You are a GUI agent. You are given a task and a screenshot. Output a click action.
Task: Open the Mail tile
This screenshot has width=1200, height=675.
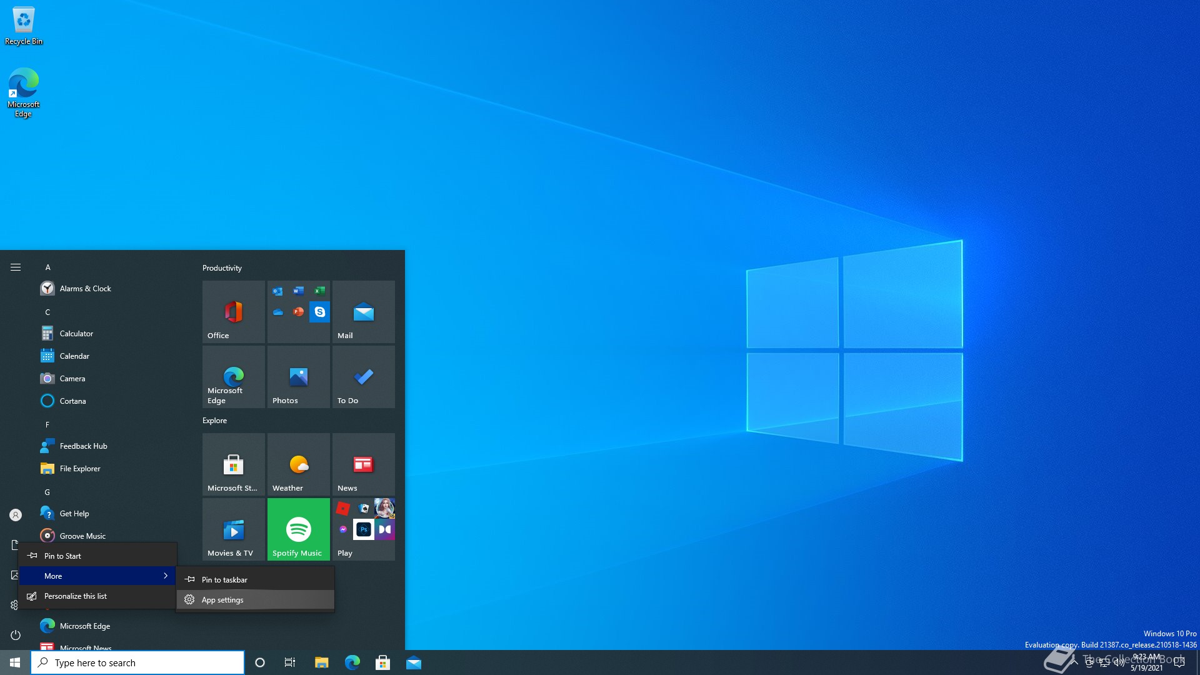click(364, 312)
